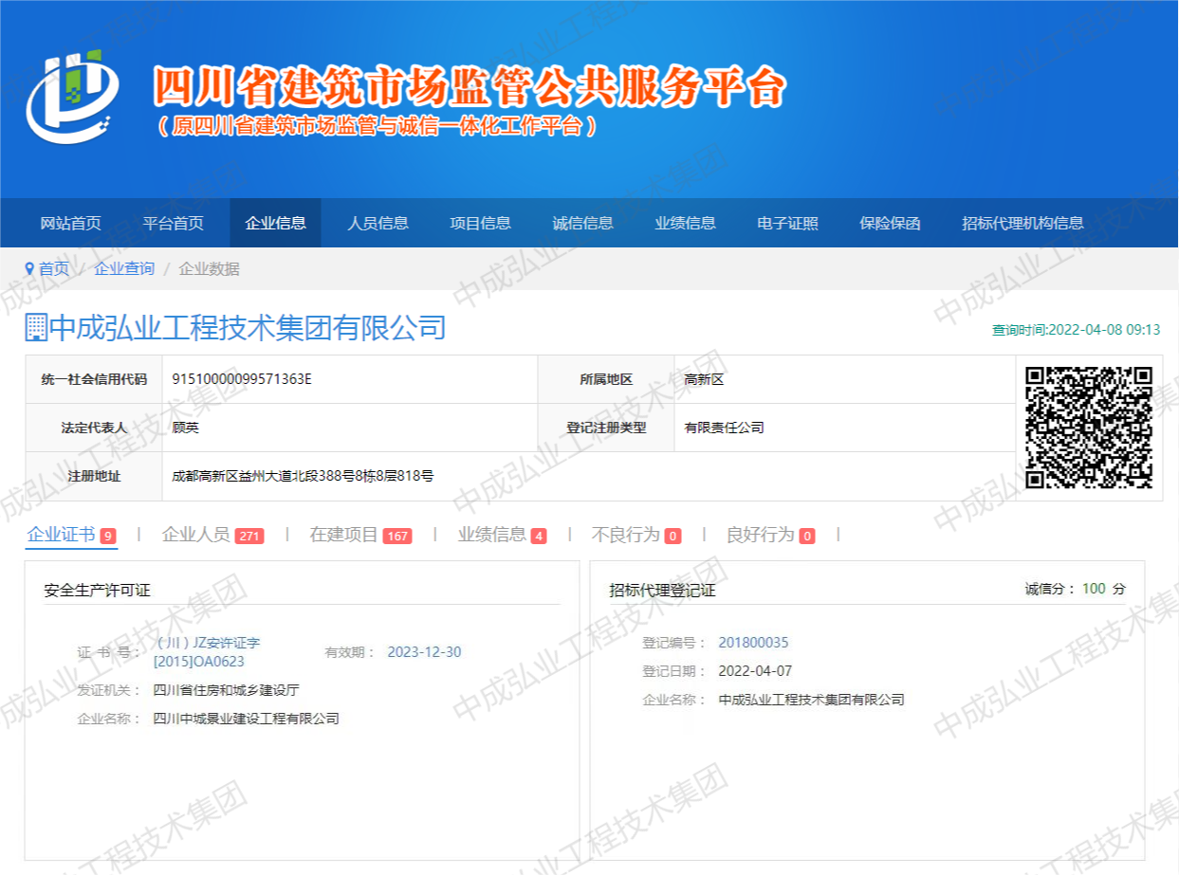Click the legal representative name 顾英
The width and height of the screenshot is (1179, 875).
pos(186,428)
